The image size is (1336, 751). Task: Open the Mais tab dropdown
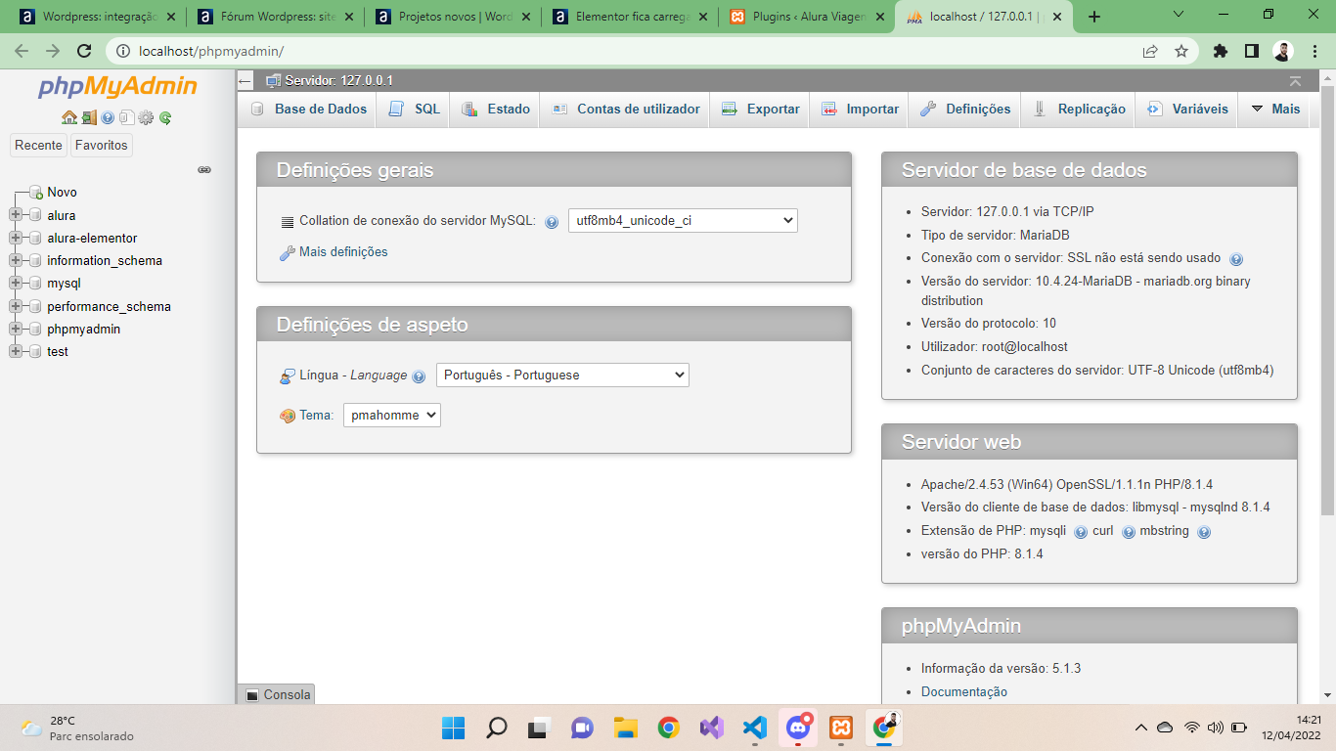point(1275,109)
